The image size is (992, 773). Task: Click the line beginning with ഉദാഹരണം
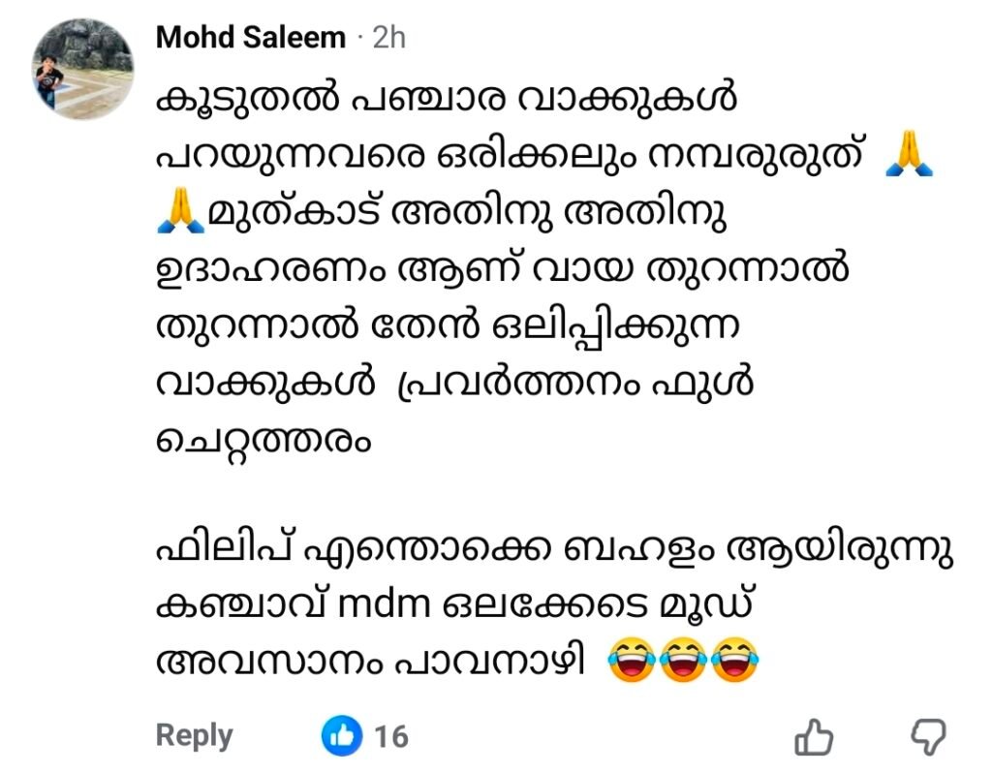(502, 271)
